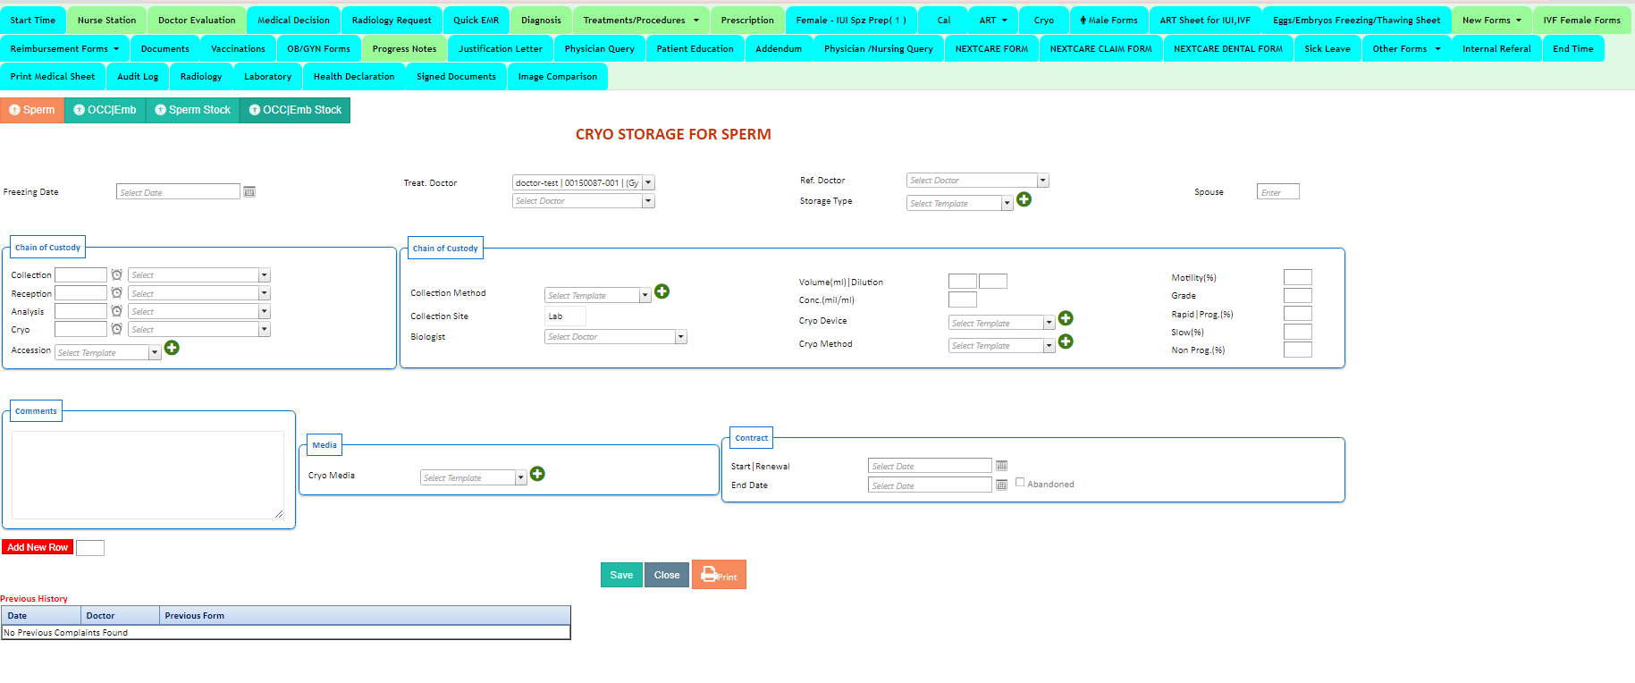The width and height of the screenshot is (1635, 683).
Task: Click the Save button
Action: (x=621, y=575)
